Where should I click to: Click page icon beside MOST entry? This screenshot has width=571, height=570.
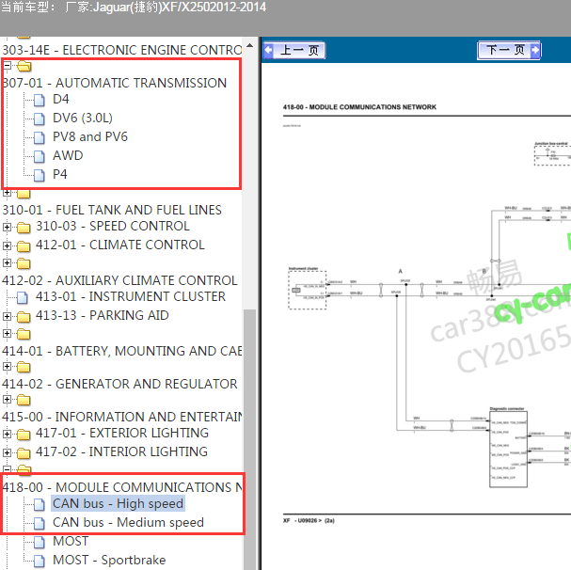point(39,543)
